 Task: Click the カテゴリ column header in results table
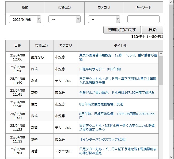66,46
